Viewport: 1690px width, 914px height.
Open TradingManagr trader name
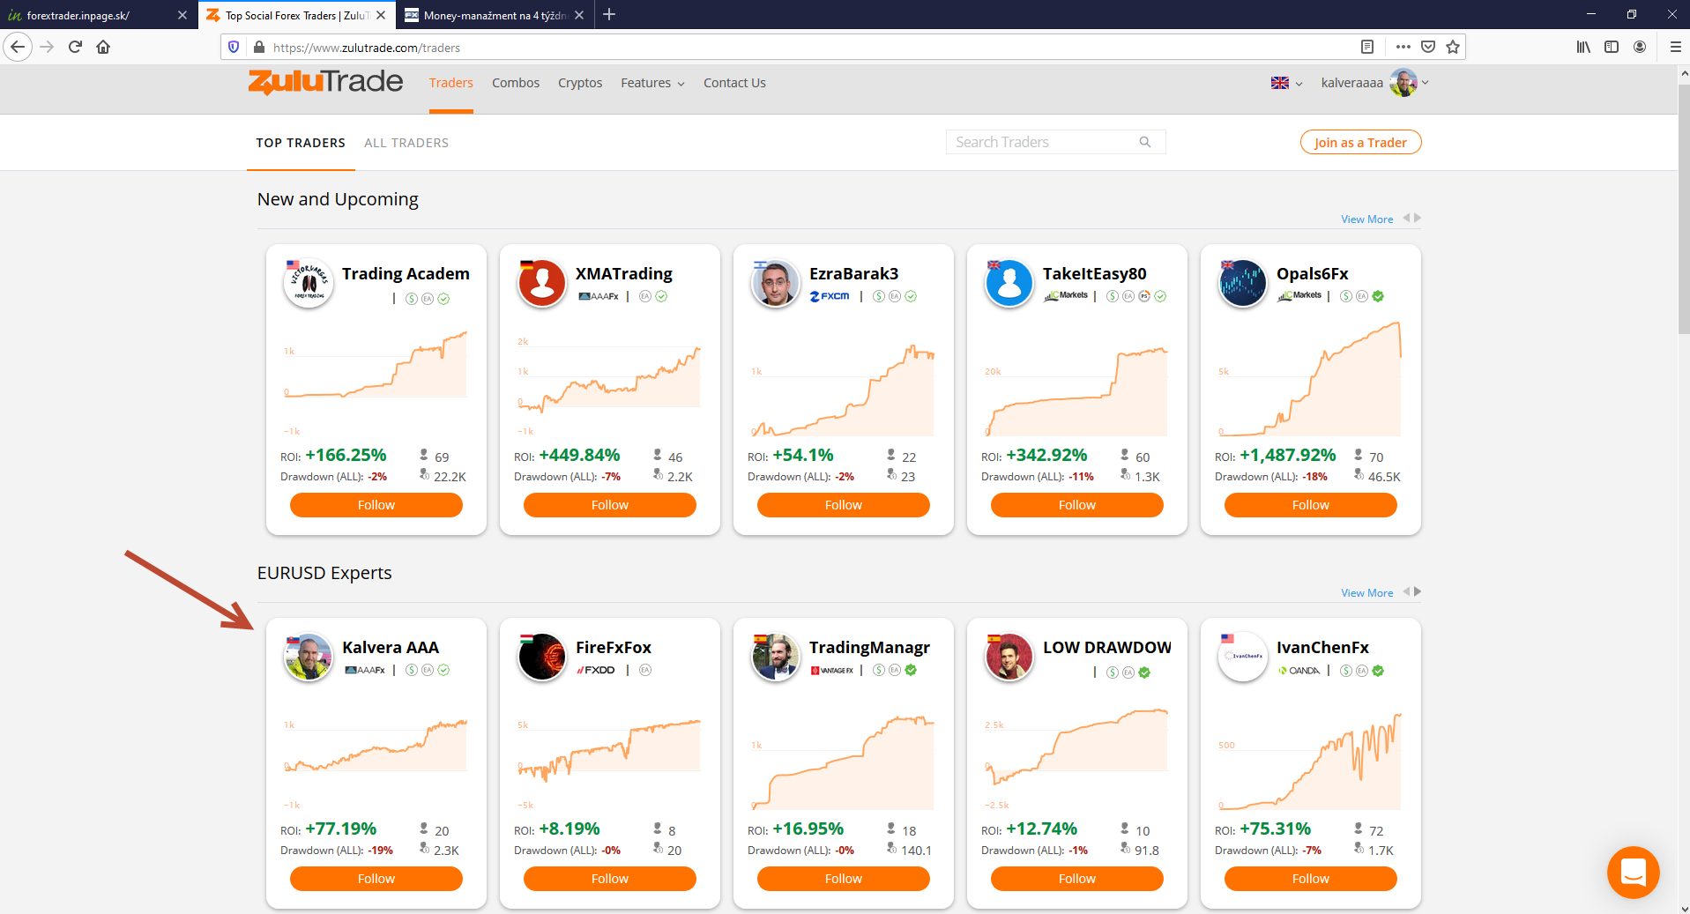pos(869,648)
